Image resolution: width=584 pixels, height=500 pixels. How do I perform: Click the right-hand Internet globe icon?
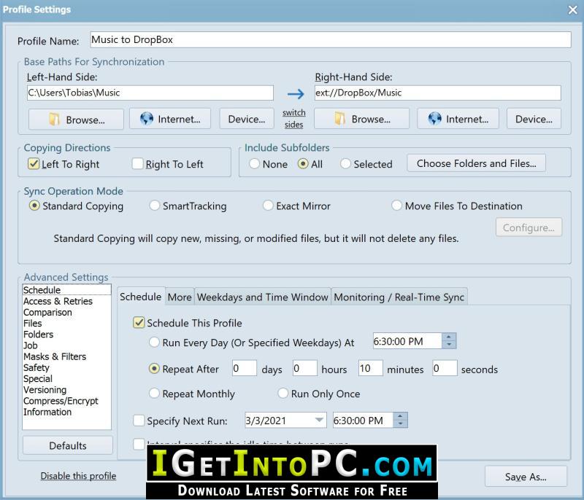434,119
